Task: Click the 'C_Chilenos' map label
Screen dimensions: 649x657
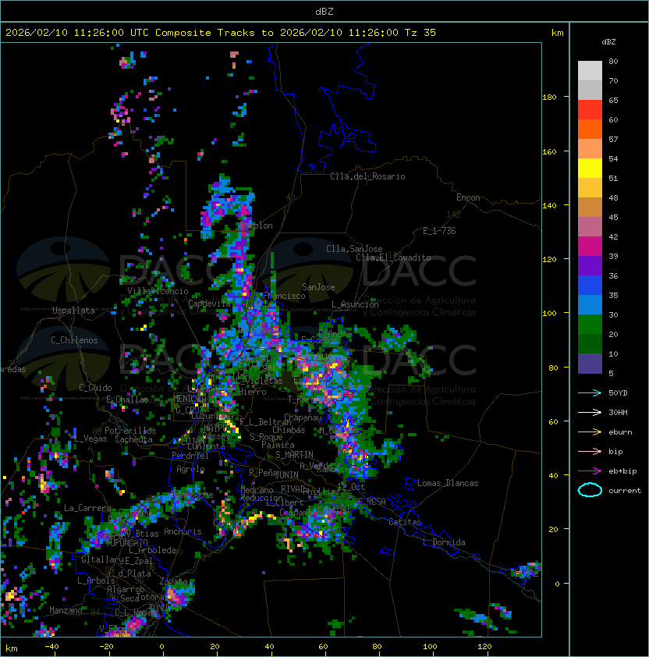Action: pyautogui.click(x=74, y=340)
